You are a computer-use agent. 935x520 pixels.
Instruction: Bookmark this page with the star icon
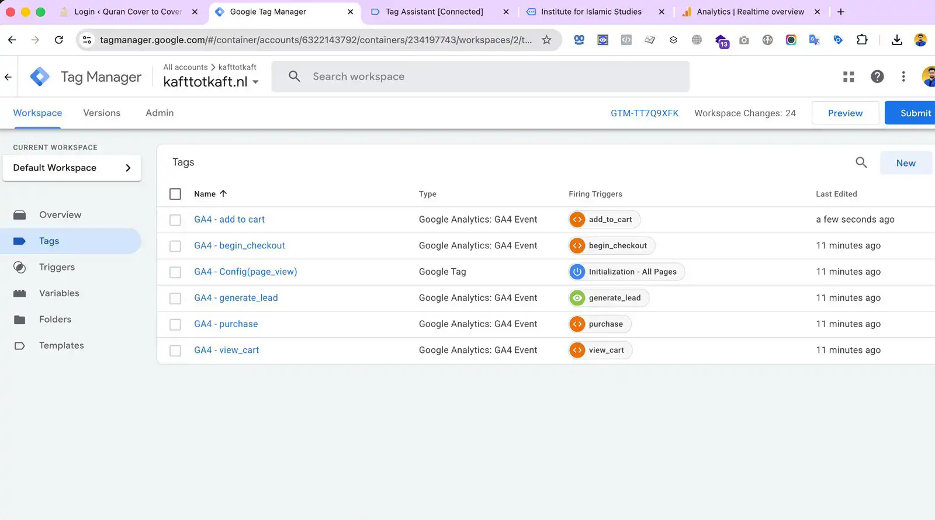tap(546, 40)
